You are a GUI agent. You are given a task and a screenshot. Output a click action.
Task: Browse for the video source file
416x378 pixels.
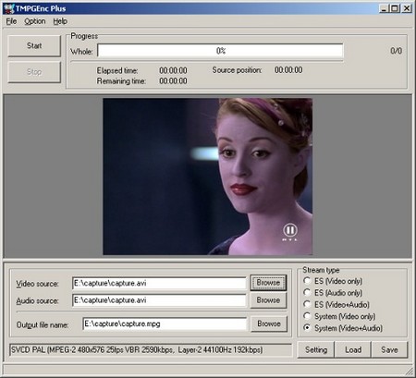click(268, 283)
